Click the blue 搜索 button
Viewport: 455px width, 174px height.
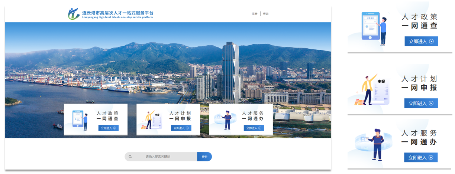pos(204,157)
